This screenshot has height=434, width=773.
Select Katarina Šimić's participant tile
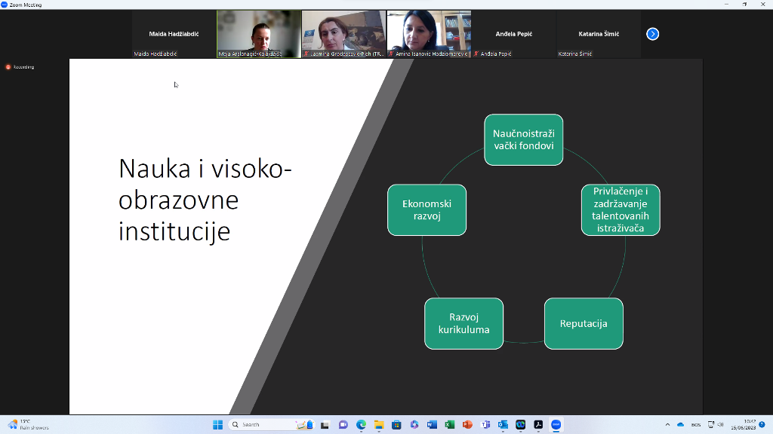599,34
